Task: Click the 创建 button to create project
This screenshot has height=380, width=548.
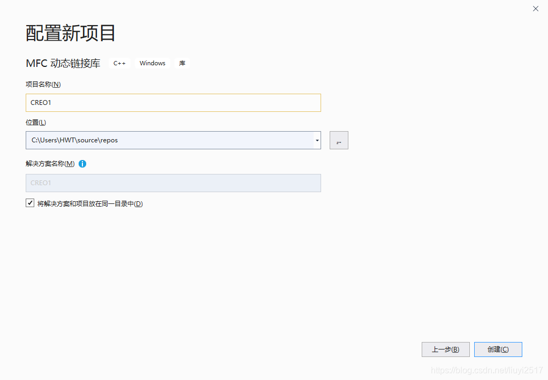Action: tap(498, 349)
